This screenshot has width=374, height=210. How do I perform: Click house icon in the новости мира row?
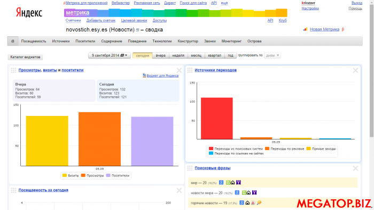tap(248, 192)
